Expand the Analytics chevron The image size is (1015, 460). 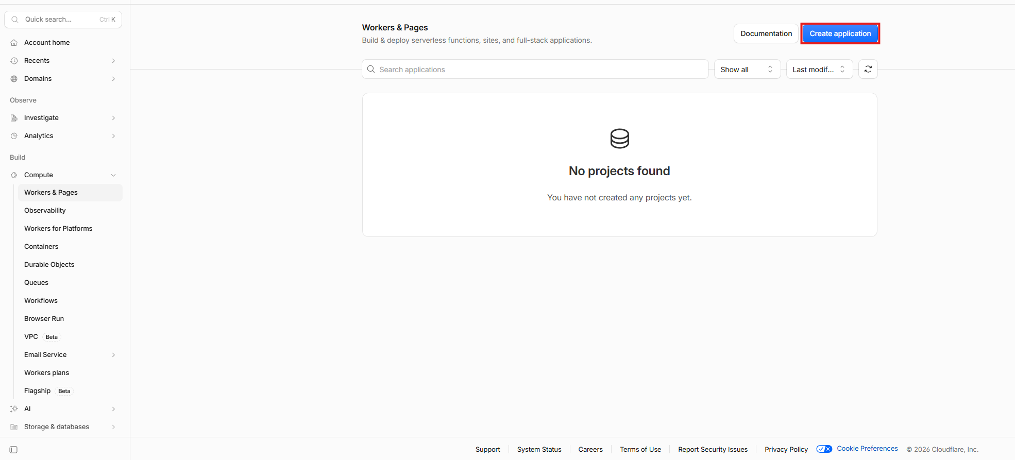tap(113, 136)
